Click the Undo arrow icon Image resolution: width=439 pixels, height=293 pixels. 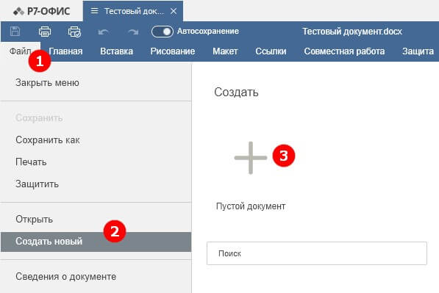(103, 32)
